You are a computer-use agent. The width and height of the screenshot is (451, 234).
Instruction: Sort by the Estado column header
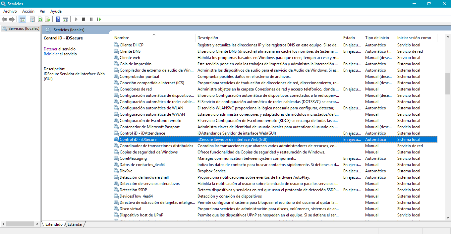352,37
